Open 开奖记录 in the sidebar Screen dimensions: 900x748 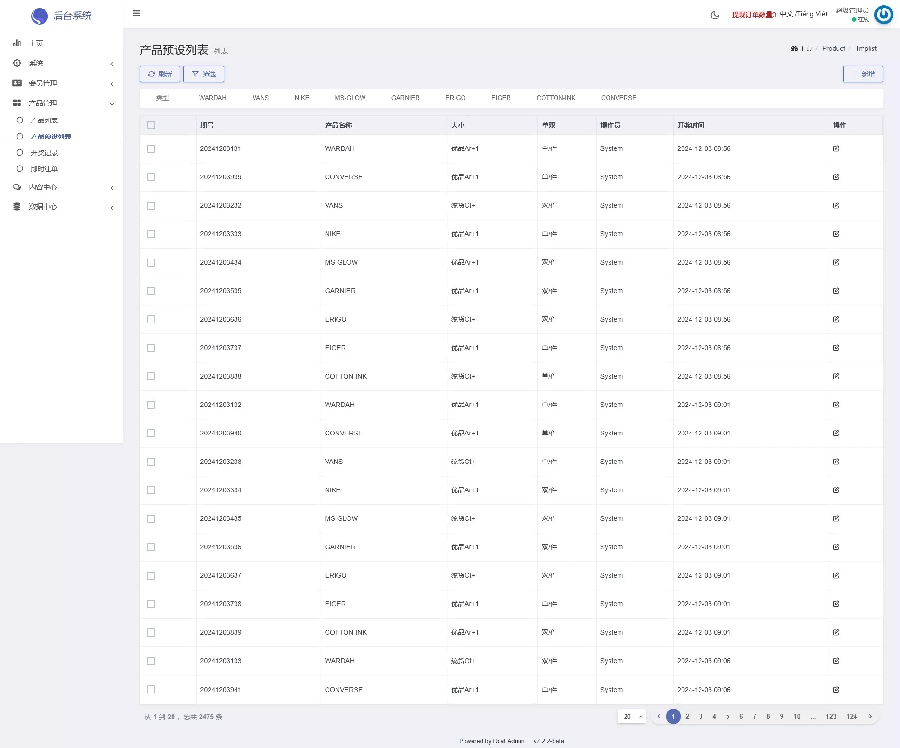44,153
